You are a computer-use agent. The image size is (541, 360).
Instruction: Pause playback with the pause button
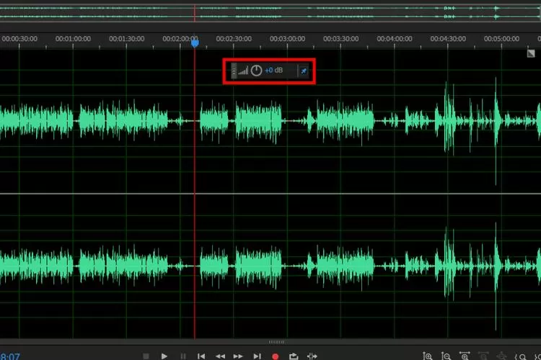(x=183, y=356)
